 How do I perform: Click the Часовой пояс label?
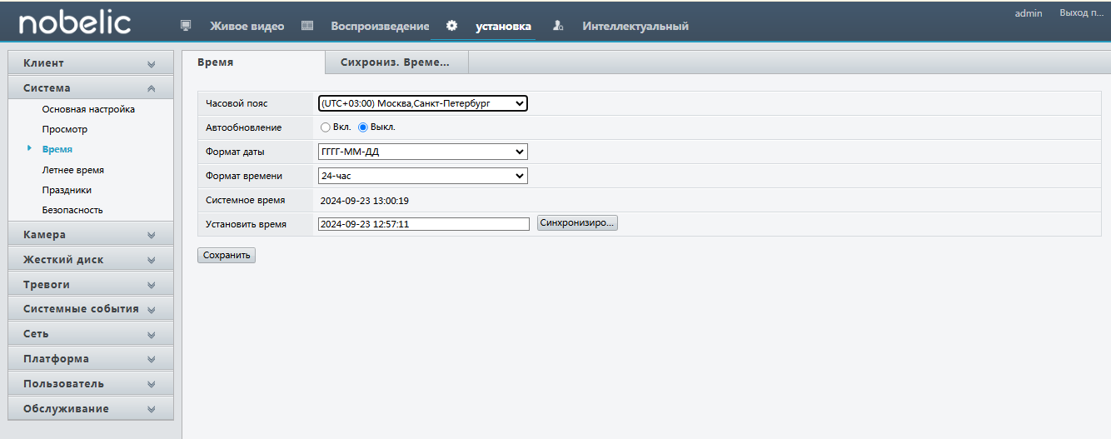click(x=237, y=103)
